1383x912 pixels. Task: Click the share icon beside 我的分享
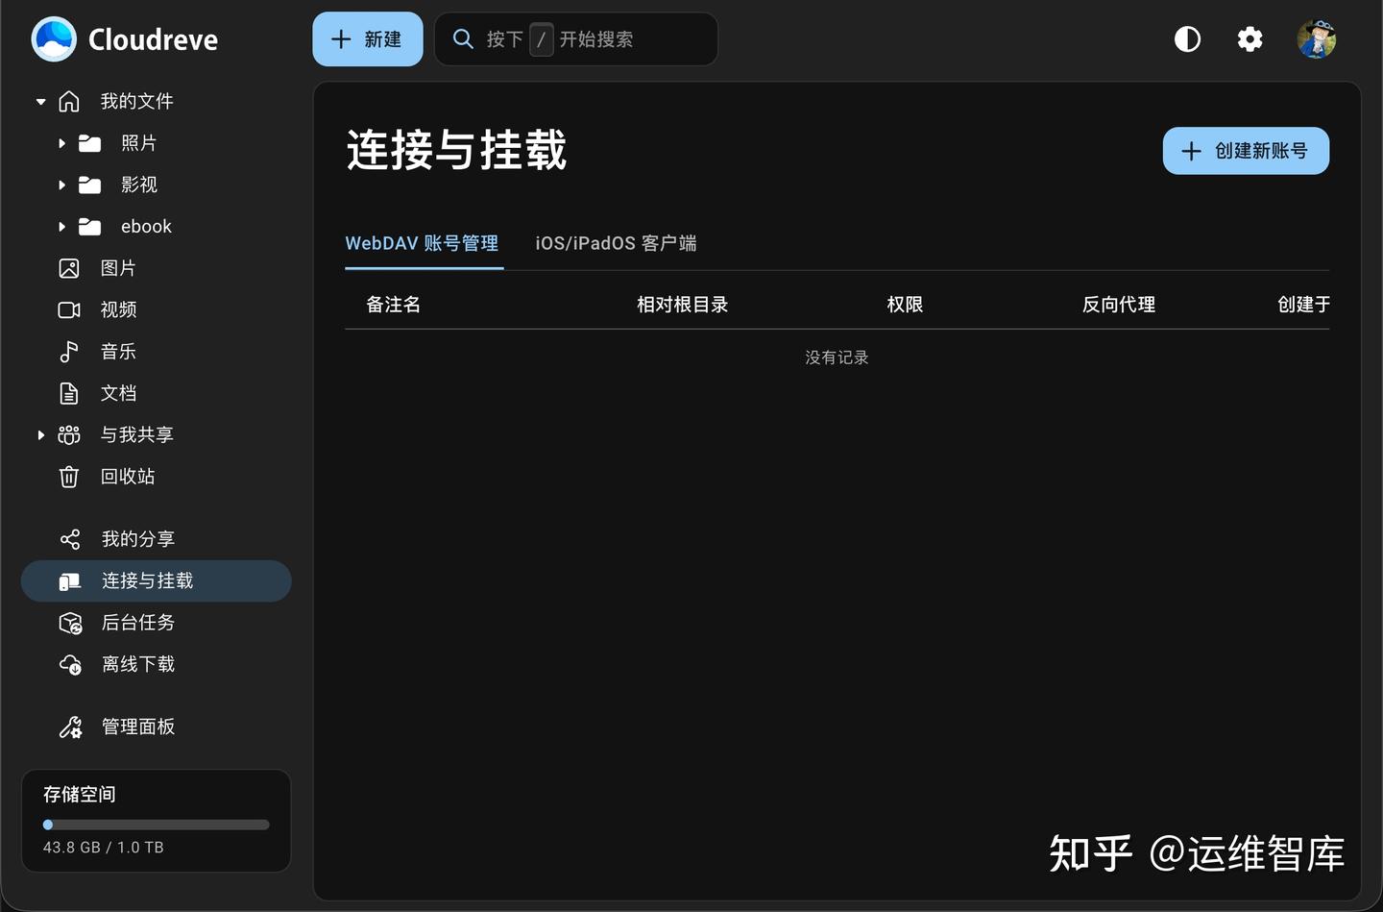[x=70, y=539]
